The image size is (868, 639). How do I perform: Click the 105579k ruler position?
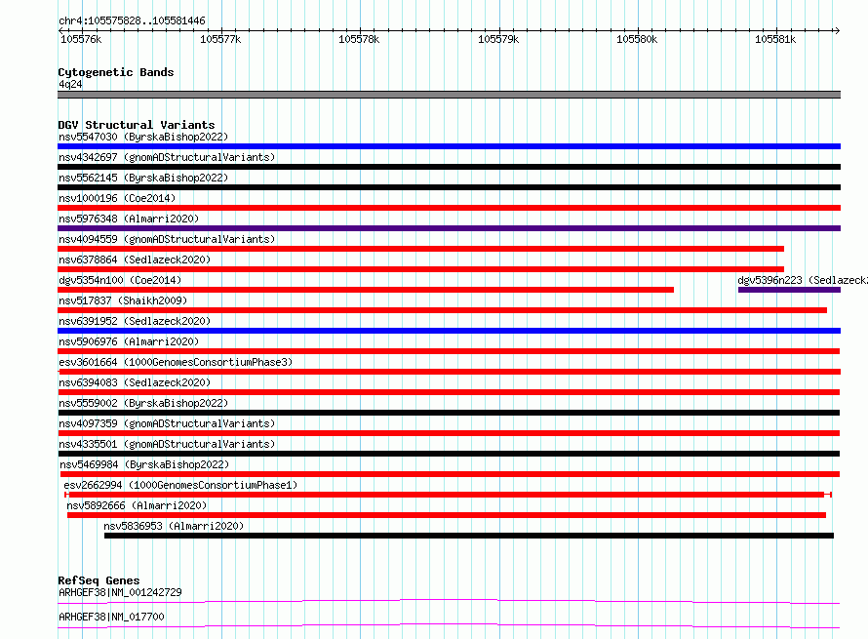point(498,39)
